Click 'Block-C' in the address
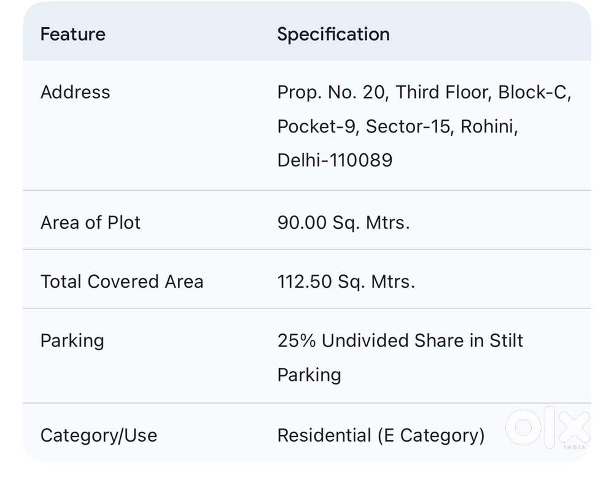This screenshot has width=614, height=479. pos(535,93)
